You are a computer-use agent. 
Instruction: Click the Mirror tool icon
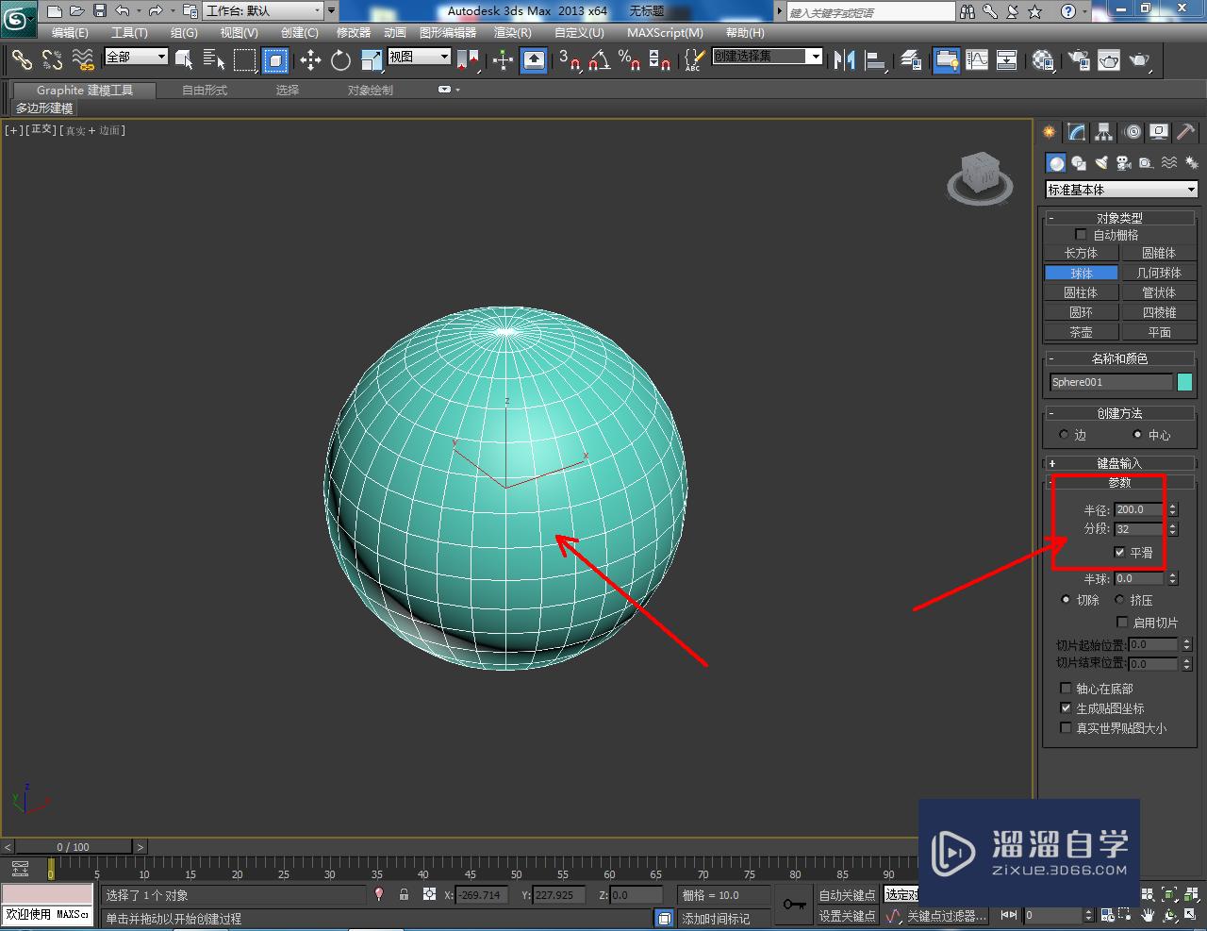845,60
